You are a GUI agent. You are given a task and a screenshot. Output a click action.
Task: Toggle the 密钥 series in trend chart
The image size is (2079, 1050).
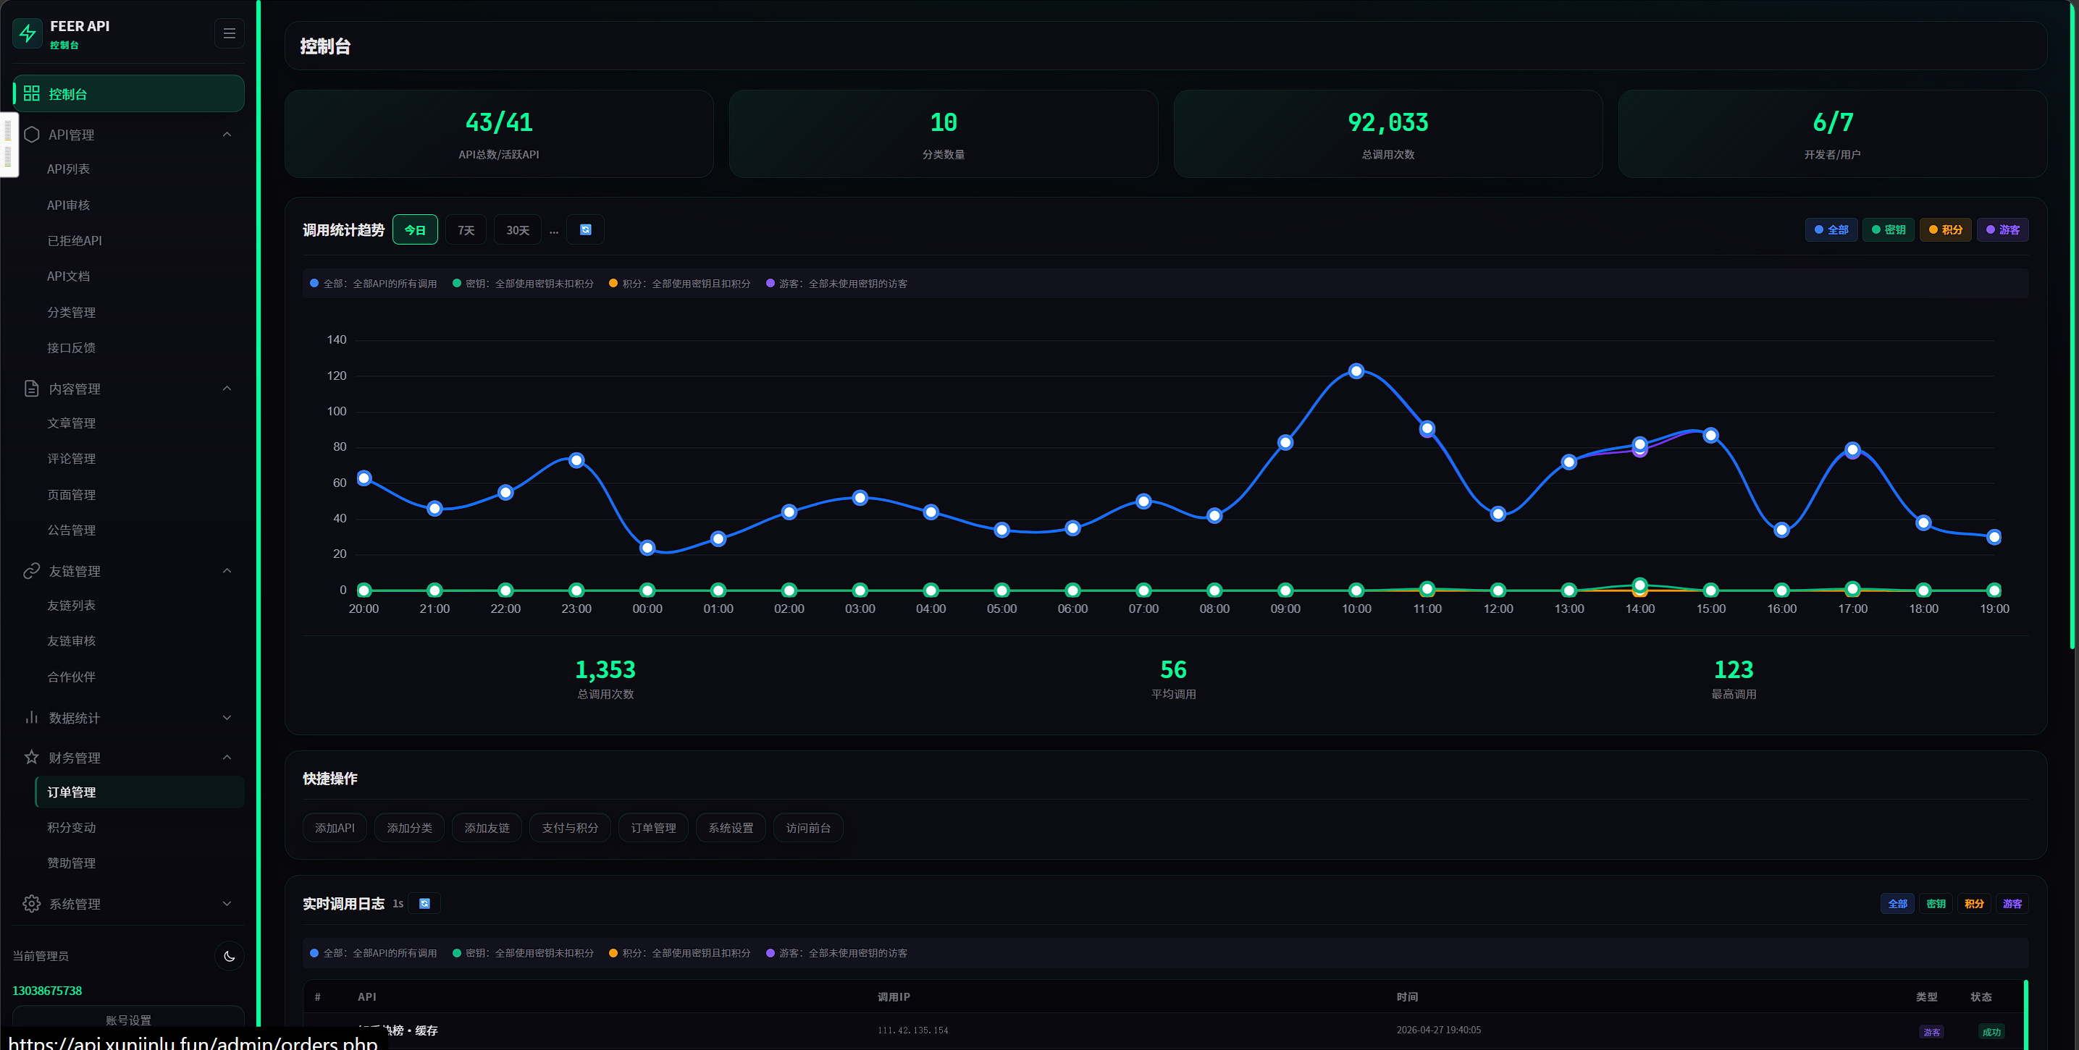coord(1889,230)
